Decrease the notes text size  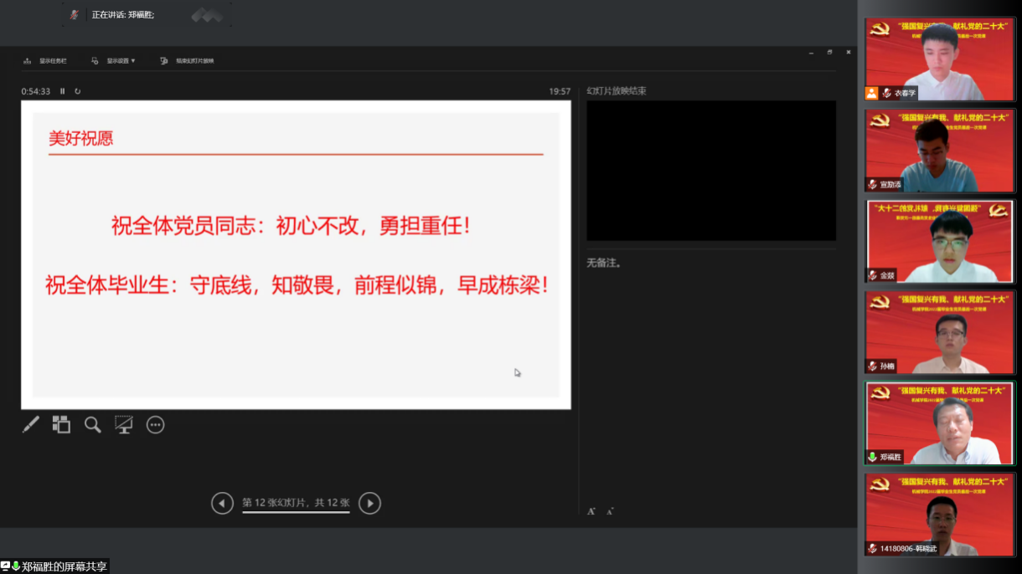click(x=610, y=510)
